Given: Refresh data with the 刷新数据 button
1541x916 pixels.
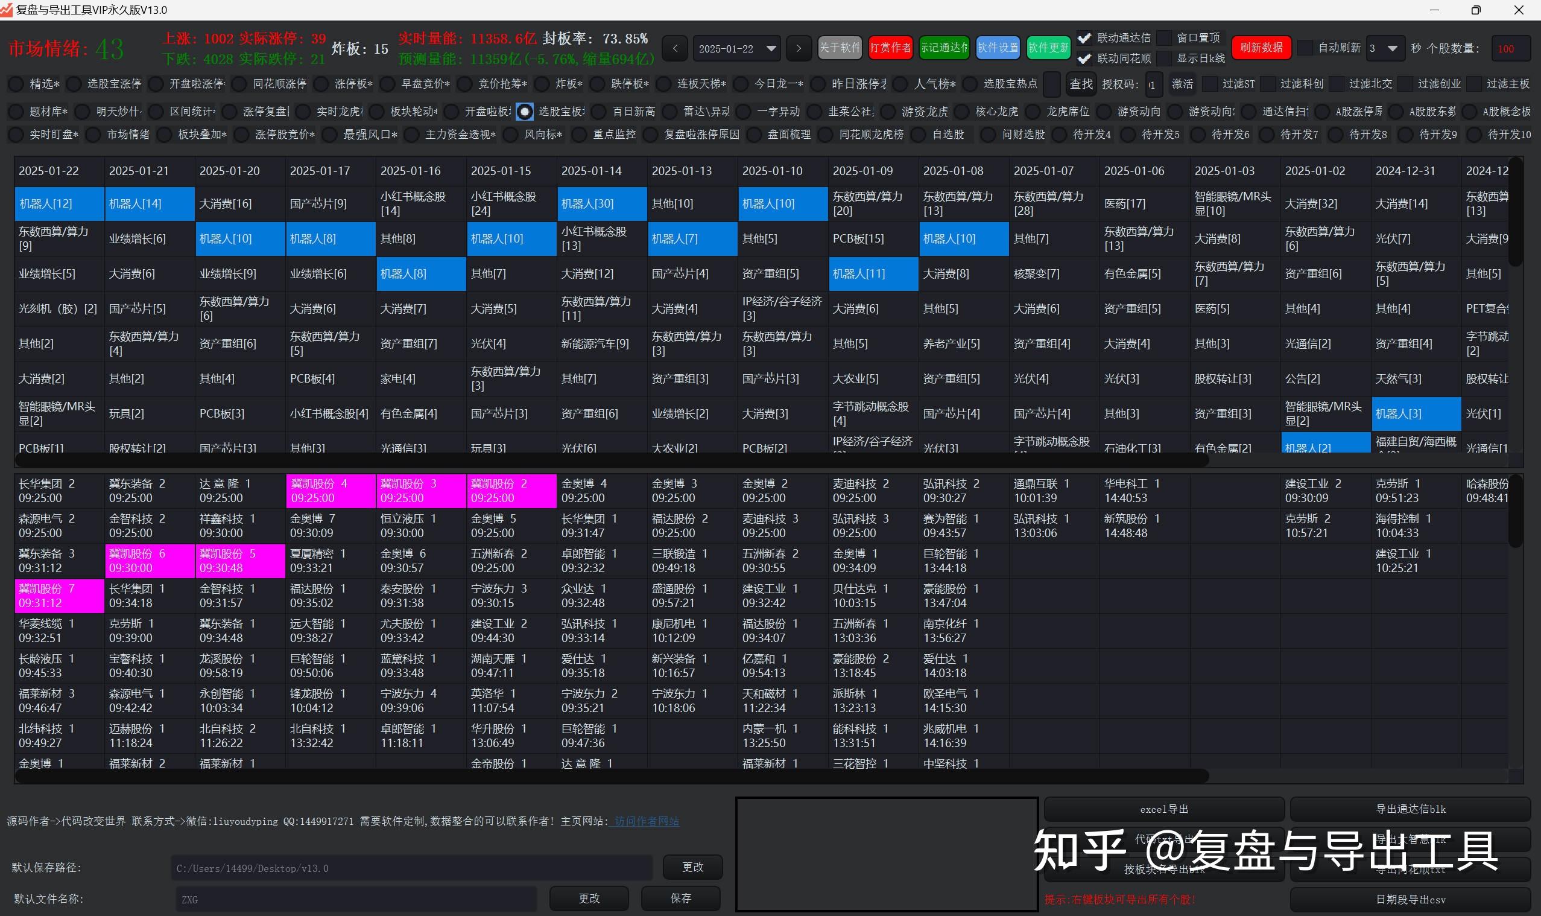Looking at the screenshot, I should [x=1260, y=48].
